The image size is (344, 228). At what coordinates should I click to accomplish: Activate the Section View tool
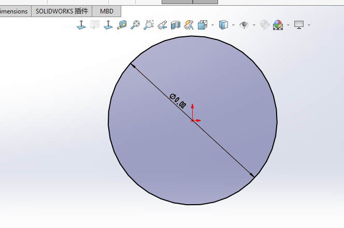point(176,25)
